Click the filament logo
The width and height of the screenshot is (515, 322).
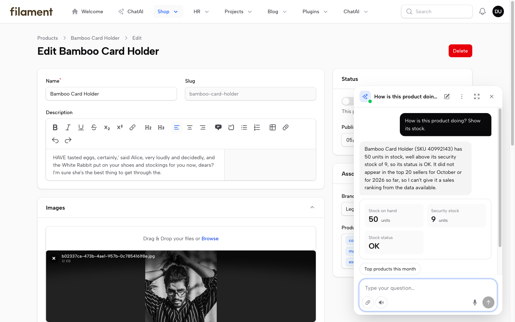coord(31,11)
